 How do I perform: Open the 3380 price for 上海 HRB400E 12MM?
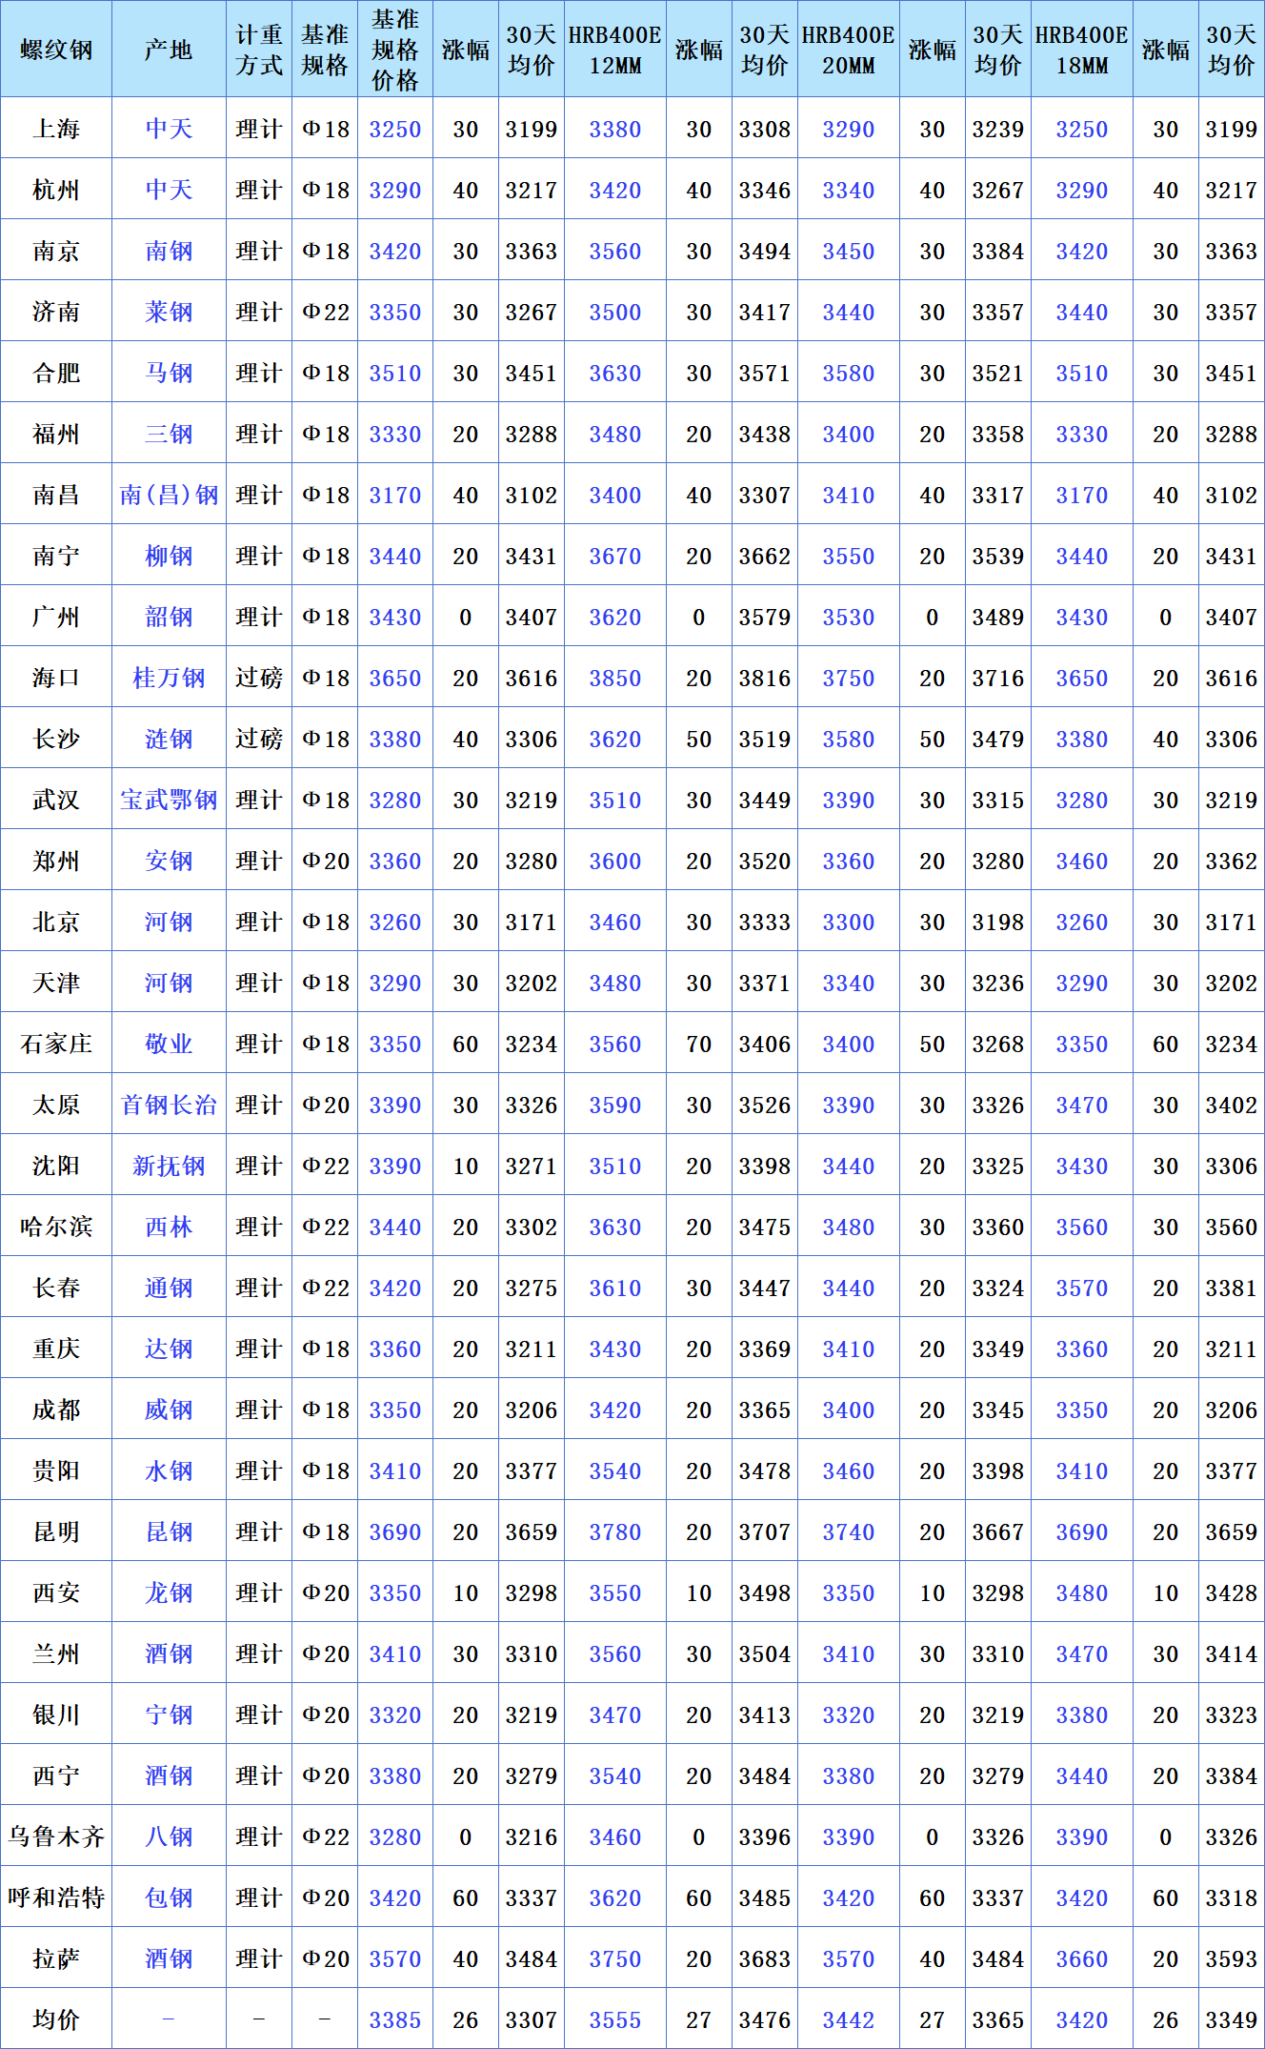[x=615, y=129]
